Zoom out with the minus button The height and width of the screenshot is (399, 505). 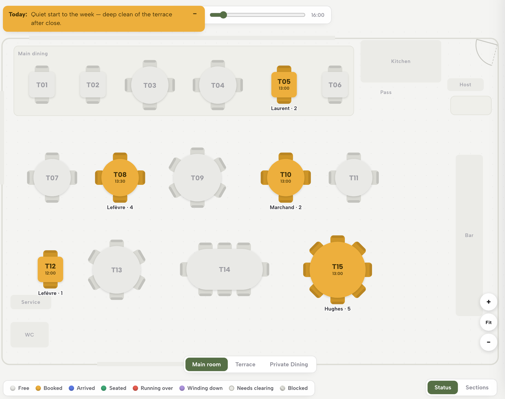(x=488, y=342)
